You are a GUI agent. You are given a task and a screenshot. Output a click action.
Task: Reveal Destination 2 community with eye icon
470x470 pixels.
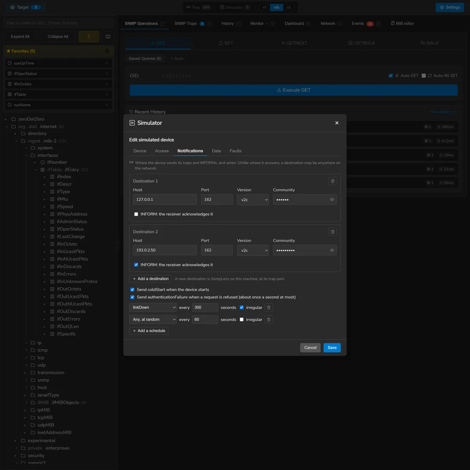(x=332, y=250)
